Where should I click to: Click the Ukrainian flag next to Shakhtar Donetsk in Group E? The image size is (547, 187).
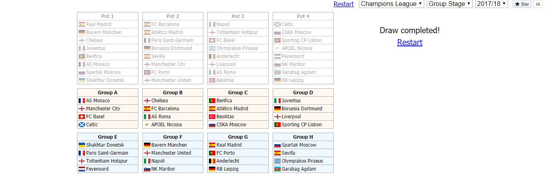pyautogui.click(x=82, y=145)
